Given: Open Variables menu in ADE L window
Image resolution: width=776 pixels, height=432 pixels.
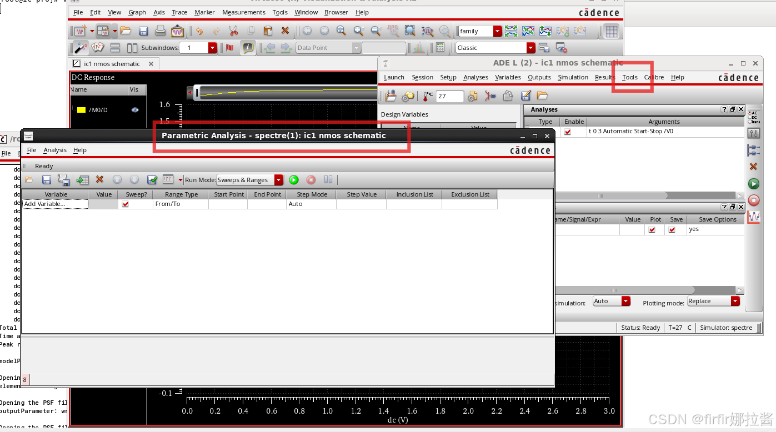Looking at the screenshot, I should (508, 77).
